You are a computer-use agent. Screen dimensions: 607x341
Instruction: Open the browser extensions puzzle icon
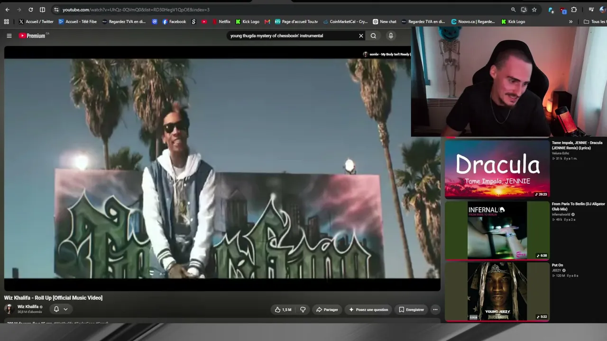tap(574, 9)
